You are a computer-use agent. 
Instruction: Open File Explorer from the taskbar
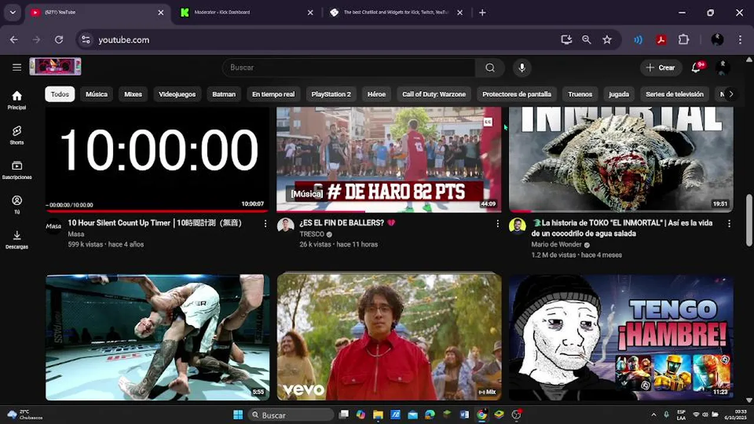pyautogui.click(x=378, y=415)
